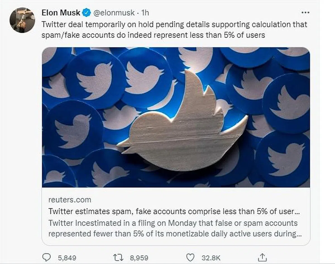Open the three-dot more options menu
Viewport: 335px width, 264px height.
click(x=306, y=13)
